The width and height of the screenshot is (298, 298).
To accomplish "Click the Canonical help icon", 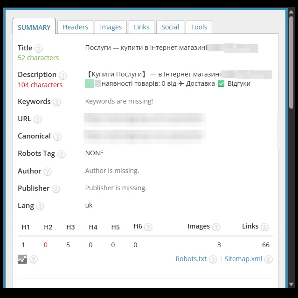I will pyautogui.click(x=57, y=137).
